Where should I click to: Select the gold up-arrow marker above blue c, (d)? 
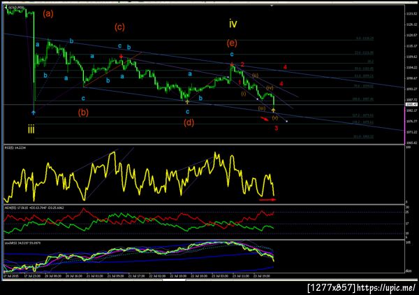187,101
